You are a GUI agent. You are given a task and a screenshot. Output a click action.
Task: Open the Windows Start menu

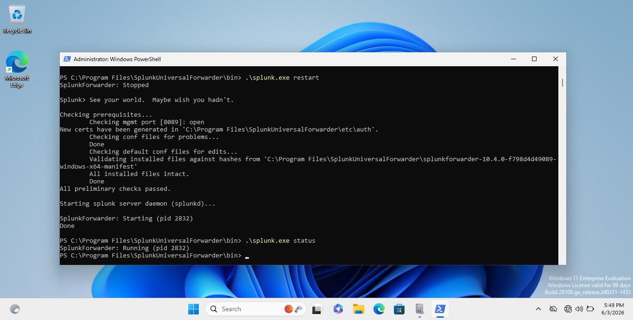(x=193, y=309)
